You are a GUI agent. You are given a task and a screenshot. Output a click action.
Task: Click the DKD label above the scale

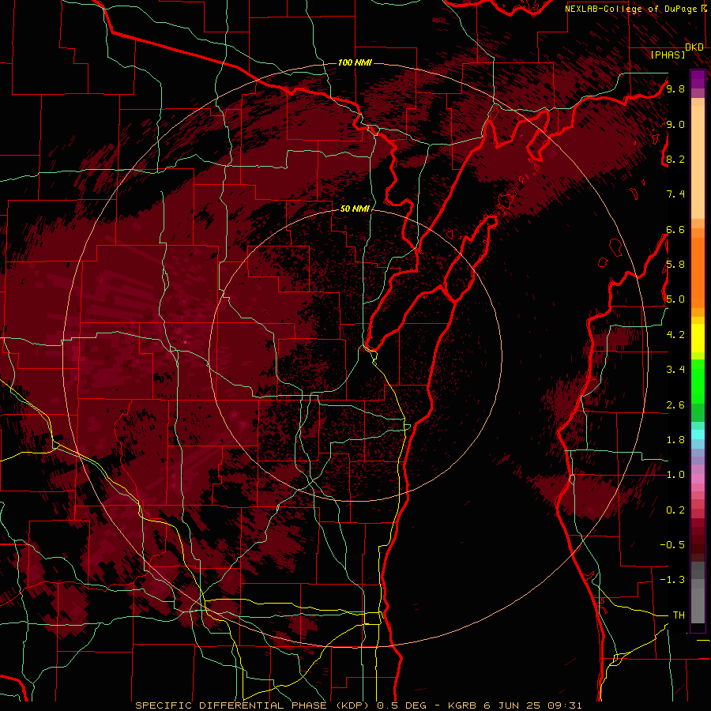click(694, 47)
